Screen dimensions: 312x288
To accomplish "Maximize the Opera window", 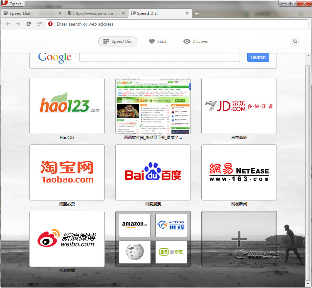I will [292, 3].
